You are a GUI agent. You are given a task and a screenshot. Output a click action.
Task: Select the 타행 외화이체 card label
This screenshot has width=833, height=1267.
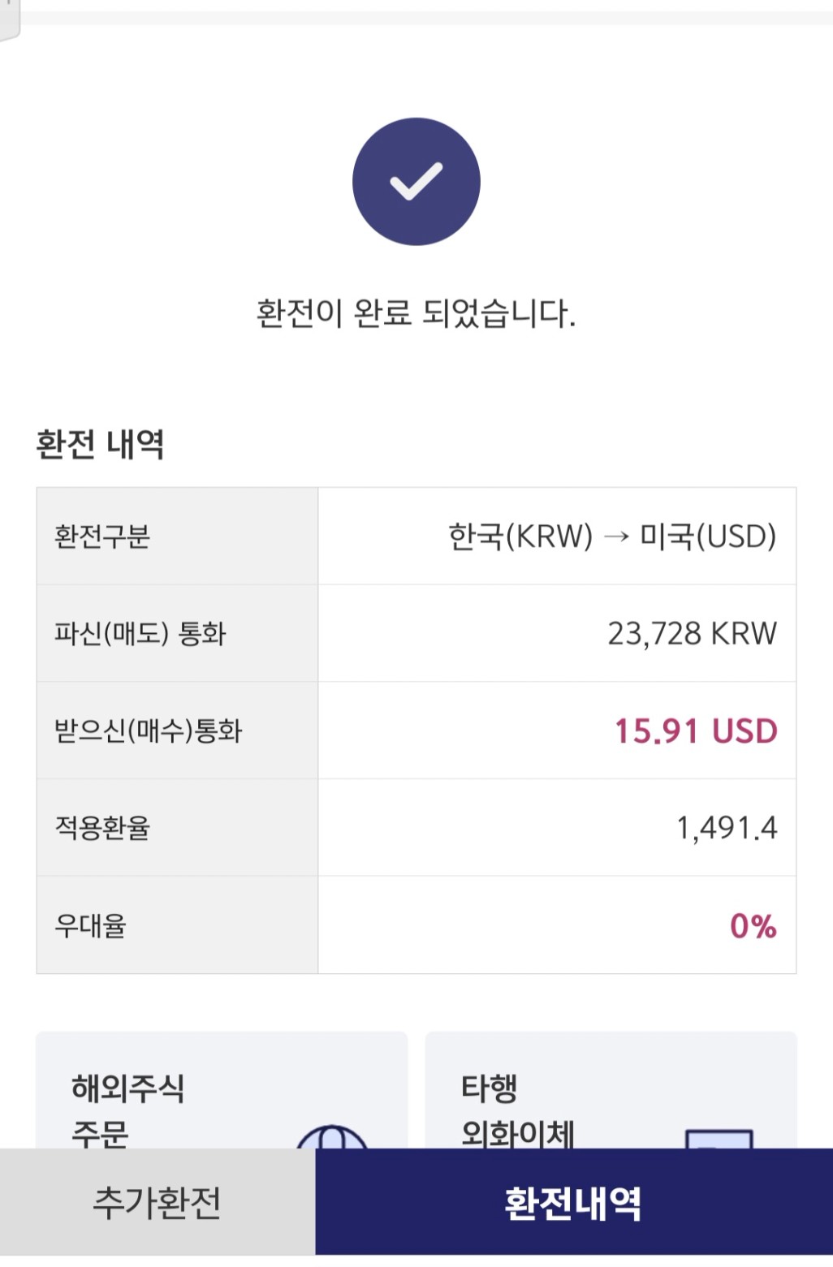click(517, 1110)
